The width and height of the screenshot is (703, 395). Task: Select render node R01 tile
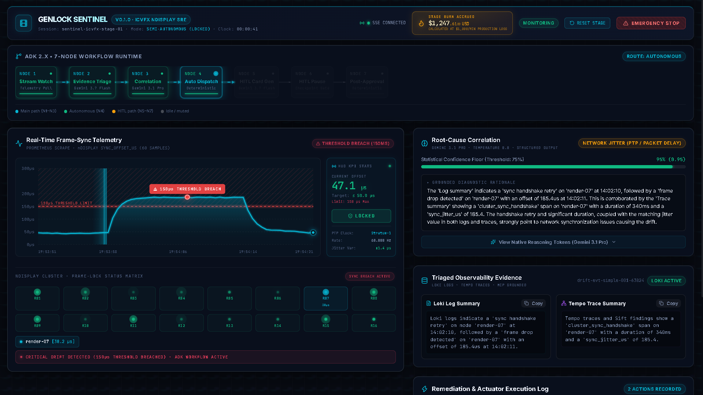37,298
